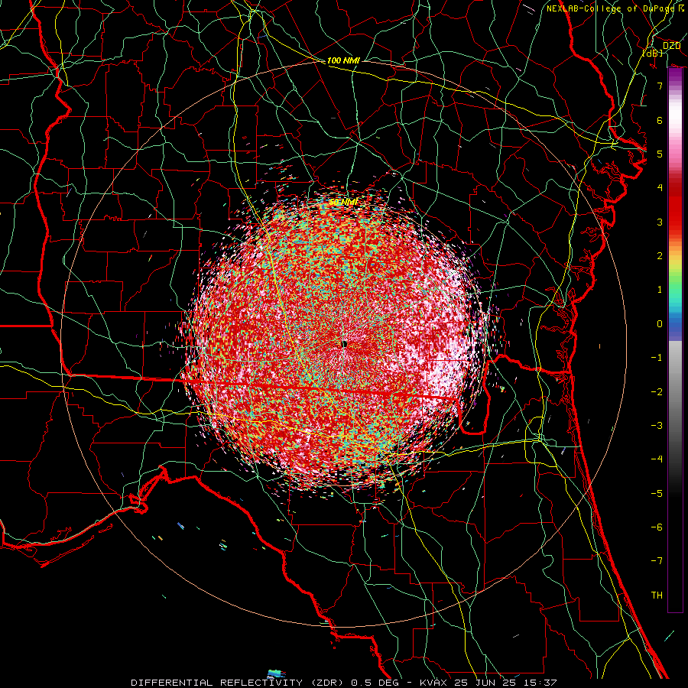
Task: Click the -6 value on the color scale
Action: tap(657, 527)
